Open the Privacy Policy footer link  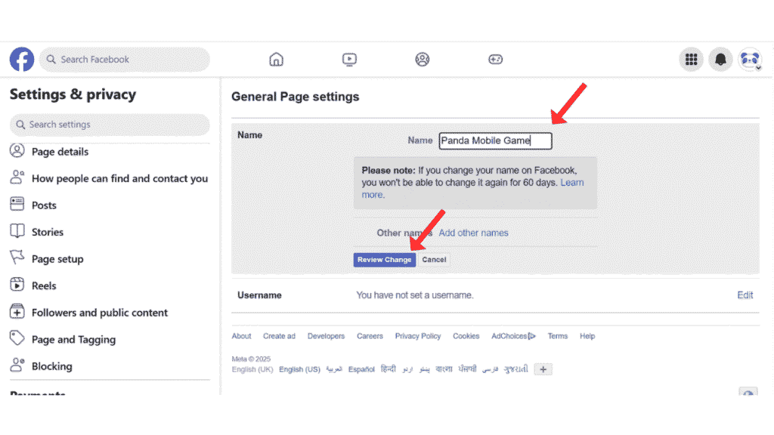tap(417, 336)
